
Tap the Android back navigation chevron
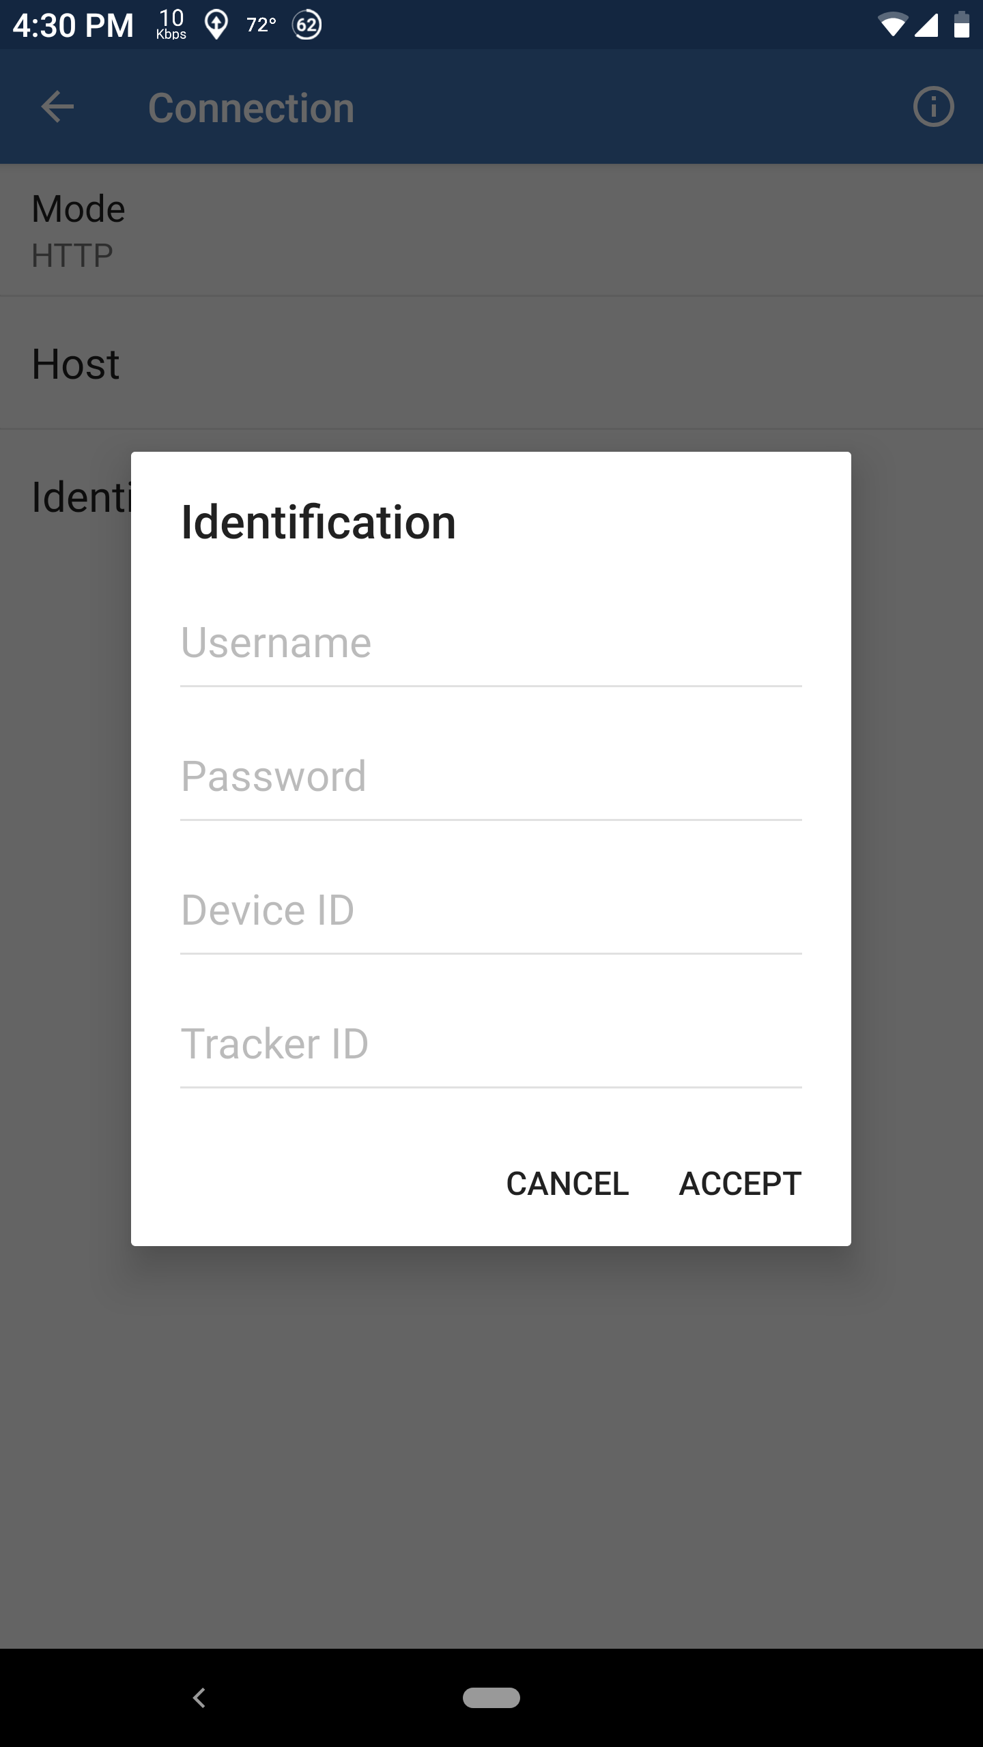click(199, 1697)
